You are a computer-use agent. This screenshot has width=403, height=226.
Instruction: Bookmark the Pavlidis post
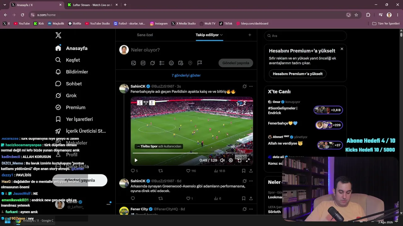(x=244, y=171)
